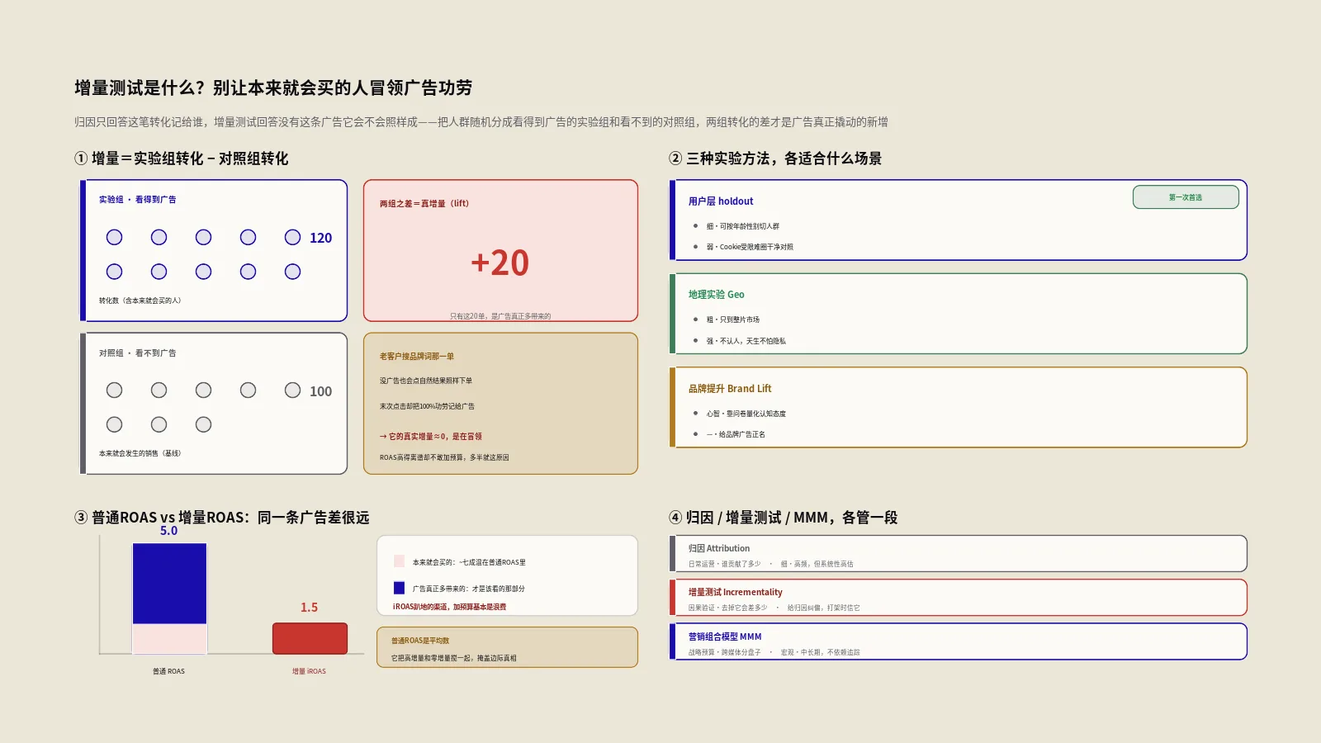Click the 1.5 bar value label
Viewport: 1321px width, 743px height.
(x=310, y=608)
